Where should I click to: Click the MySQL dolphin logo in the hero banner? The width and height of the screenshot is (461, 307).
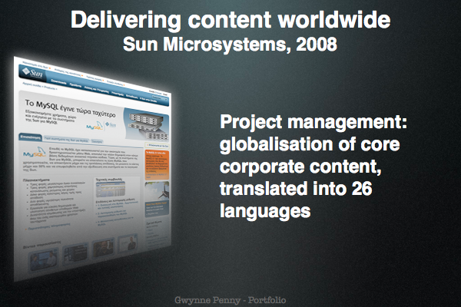coord(95,127)
